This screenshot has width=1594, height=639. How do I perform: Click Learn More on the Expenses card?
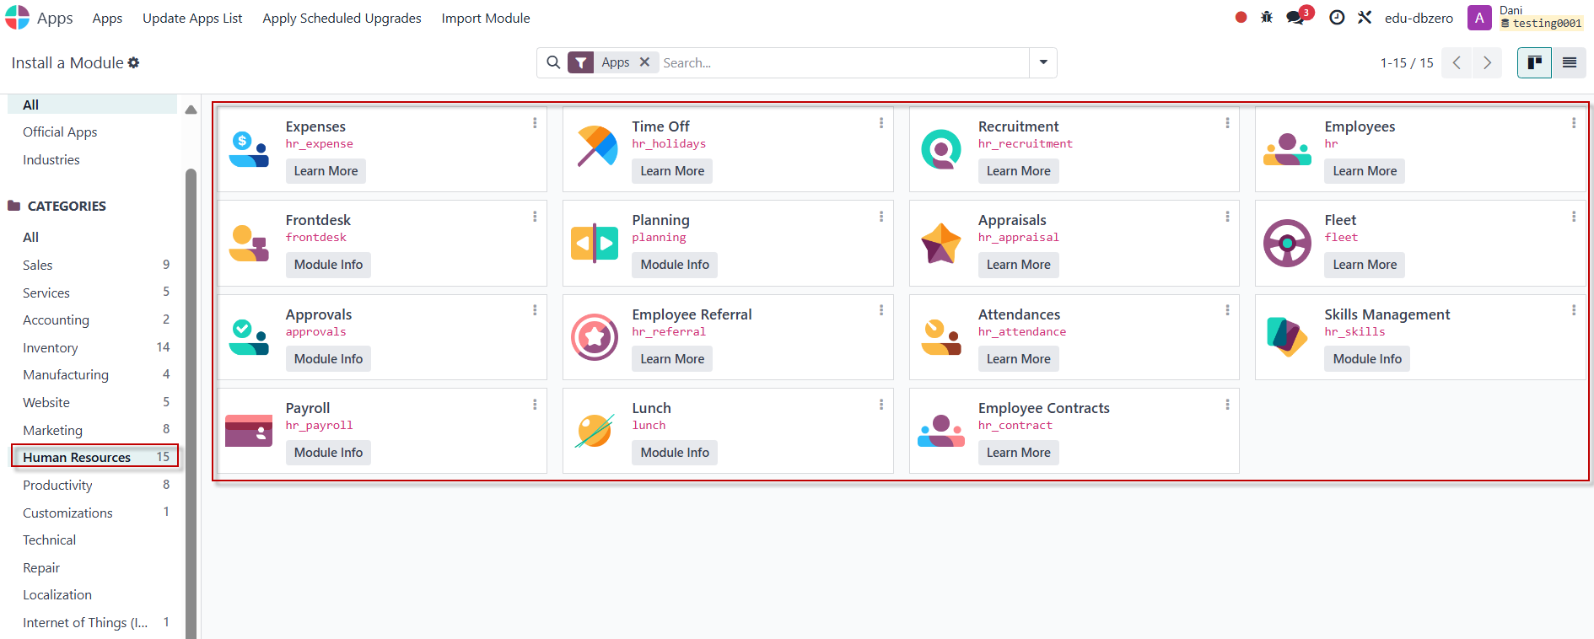[326, 171]
